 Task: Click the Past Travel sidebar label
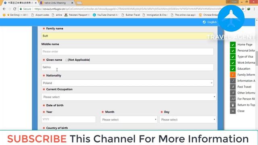click(244, 87)
